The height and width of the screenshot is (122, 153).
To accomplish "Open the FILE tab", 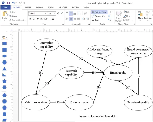I will (x=6, y=7).
